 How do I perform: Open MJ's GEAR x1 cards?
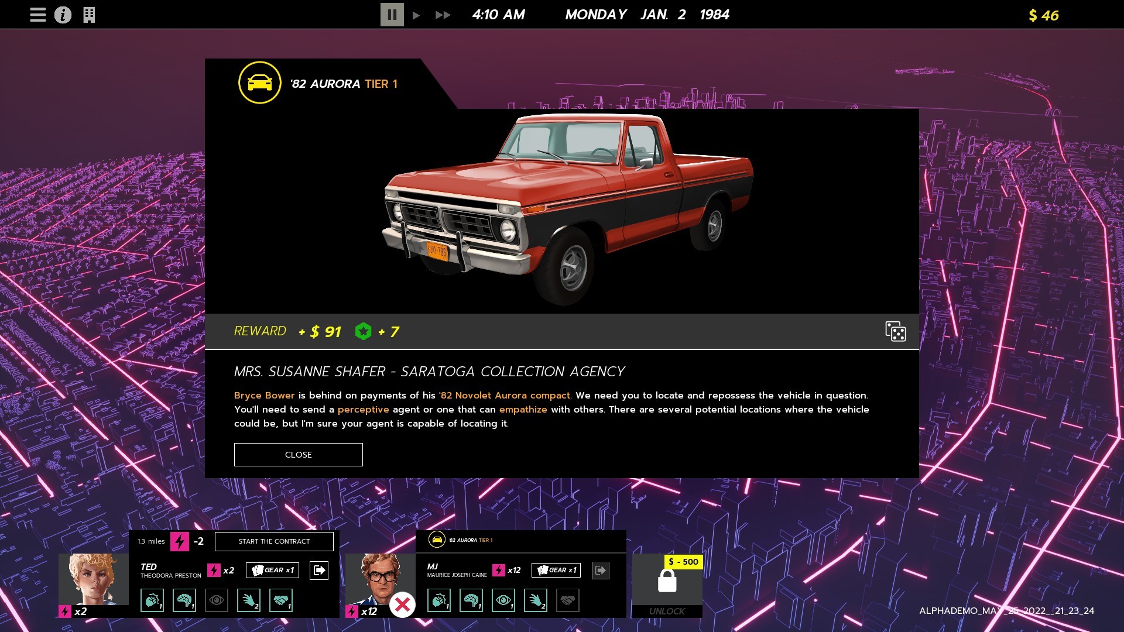(556, 570)
